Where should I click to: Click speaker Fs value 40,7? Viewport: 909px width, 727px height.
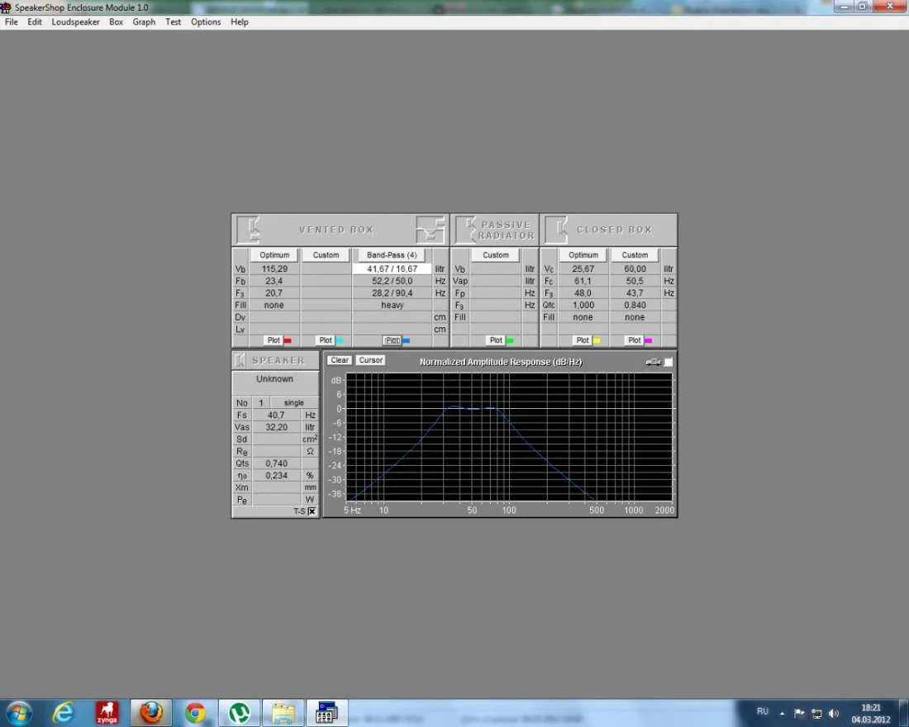(276, 415)
